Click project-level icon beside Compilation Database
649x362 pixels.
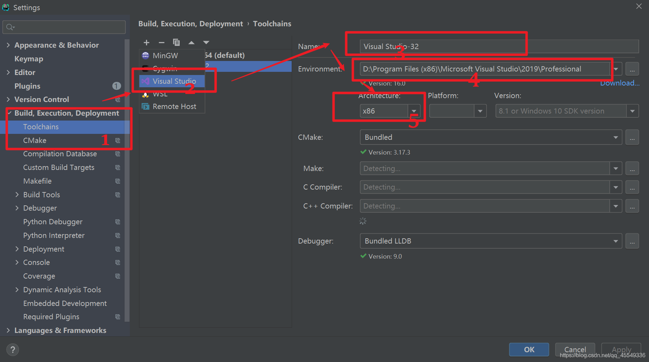[118, 154]
